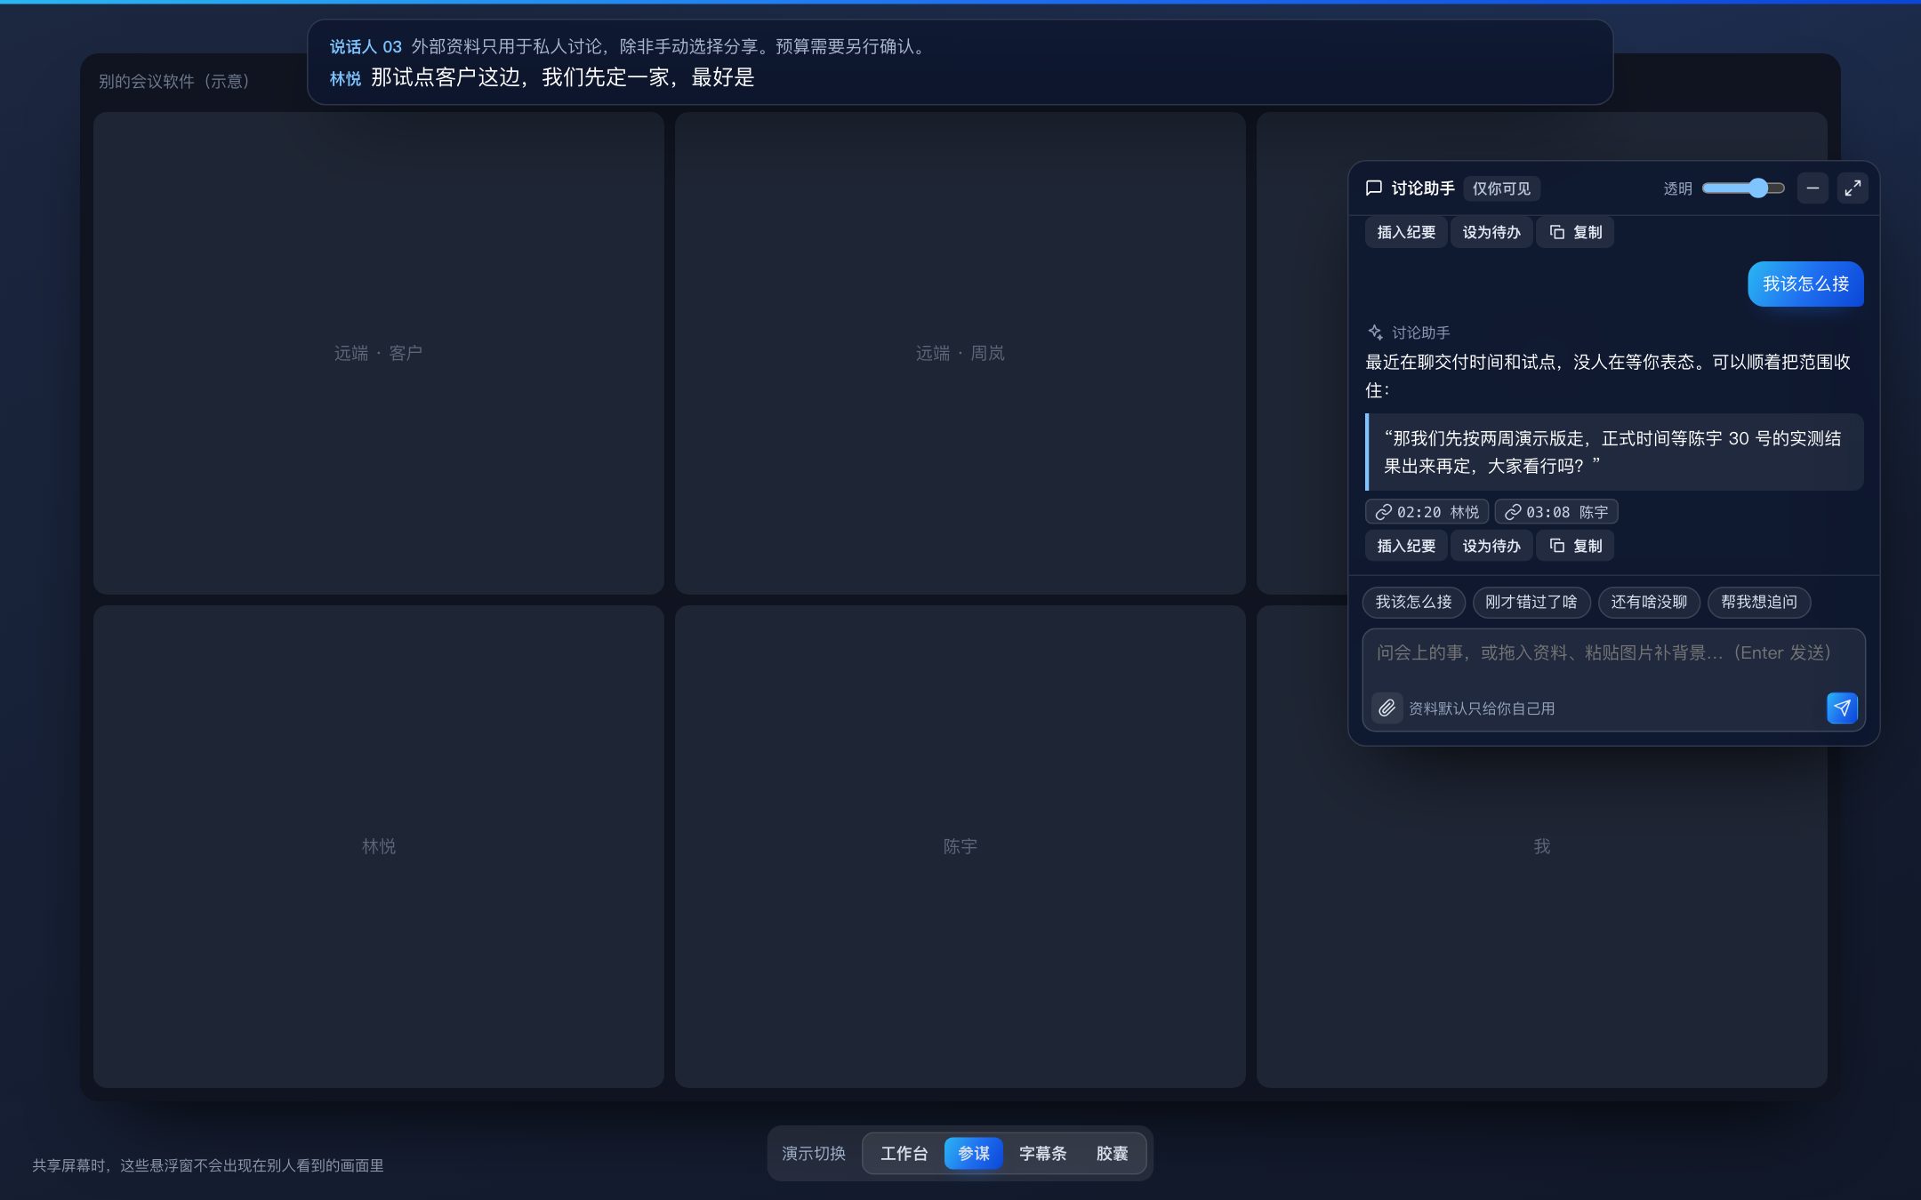Viewport: 1921px width, 1200px height.
Task: Click the chat bubble icon beside 讨论助手 title
Action: click(x=1374, y=188)
